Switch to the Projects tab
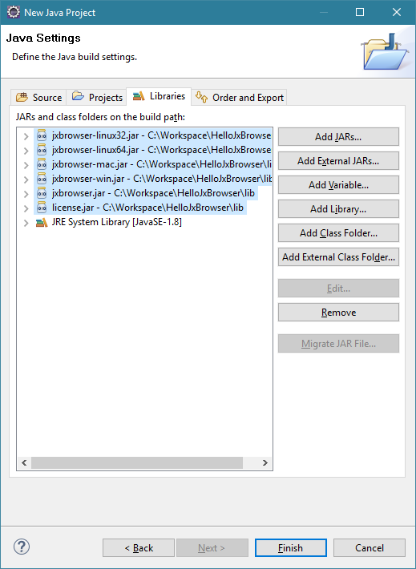This screenshot has width=416, height=569. pyautogui.click(x=96, y=97)
